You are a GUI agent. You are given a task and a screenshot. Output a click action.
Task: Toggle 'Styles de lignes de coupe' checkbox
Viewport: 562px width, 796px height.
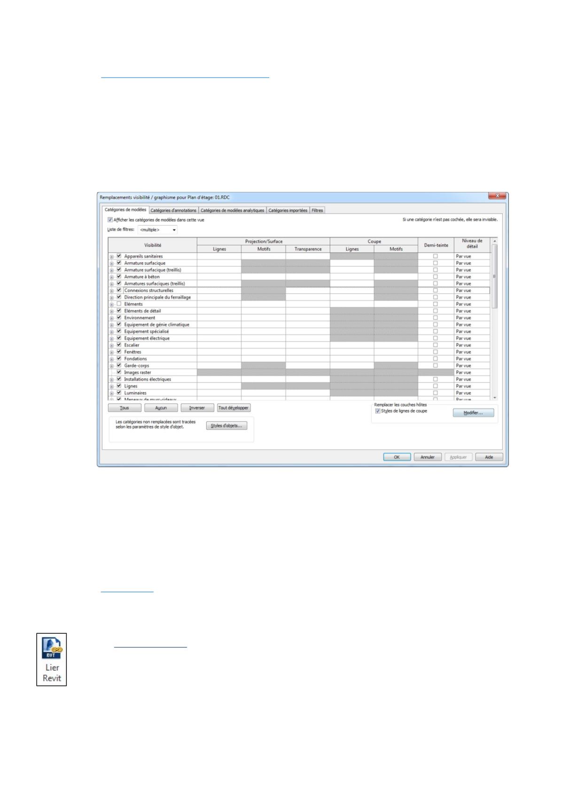click(x=378, y=411)
